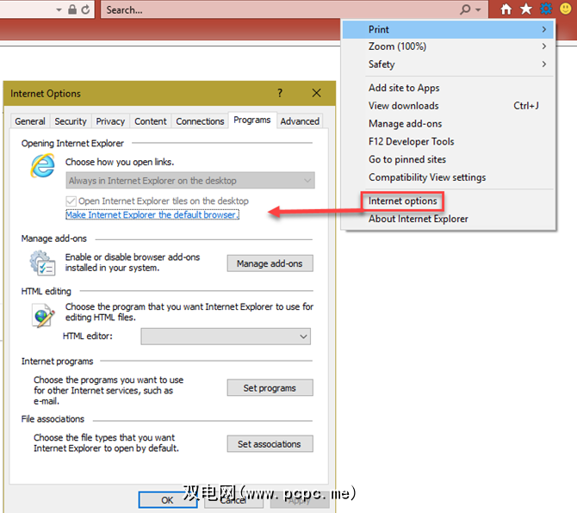Switch to the General tab
The image size is (577, 513).
click(30, 121)
